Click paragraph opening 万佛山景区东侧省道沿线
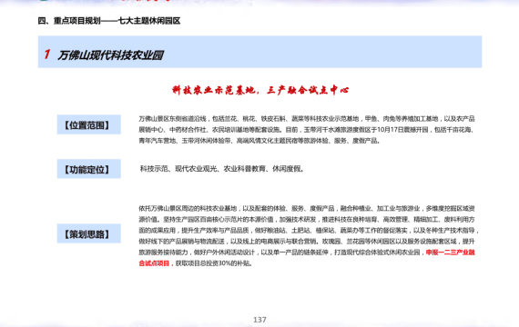 tap(172, 119)
